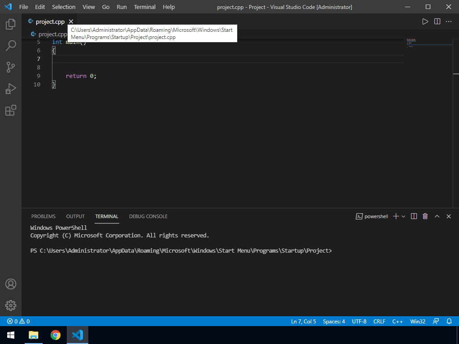Open the Search view in activity bar
This screenshot has width=459, height=344.
pyautogui.click(x=11, y=46)
